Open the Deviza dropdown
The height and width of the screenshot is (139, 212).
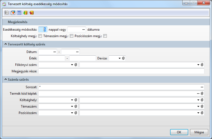(x=120, y=58)
